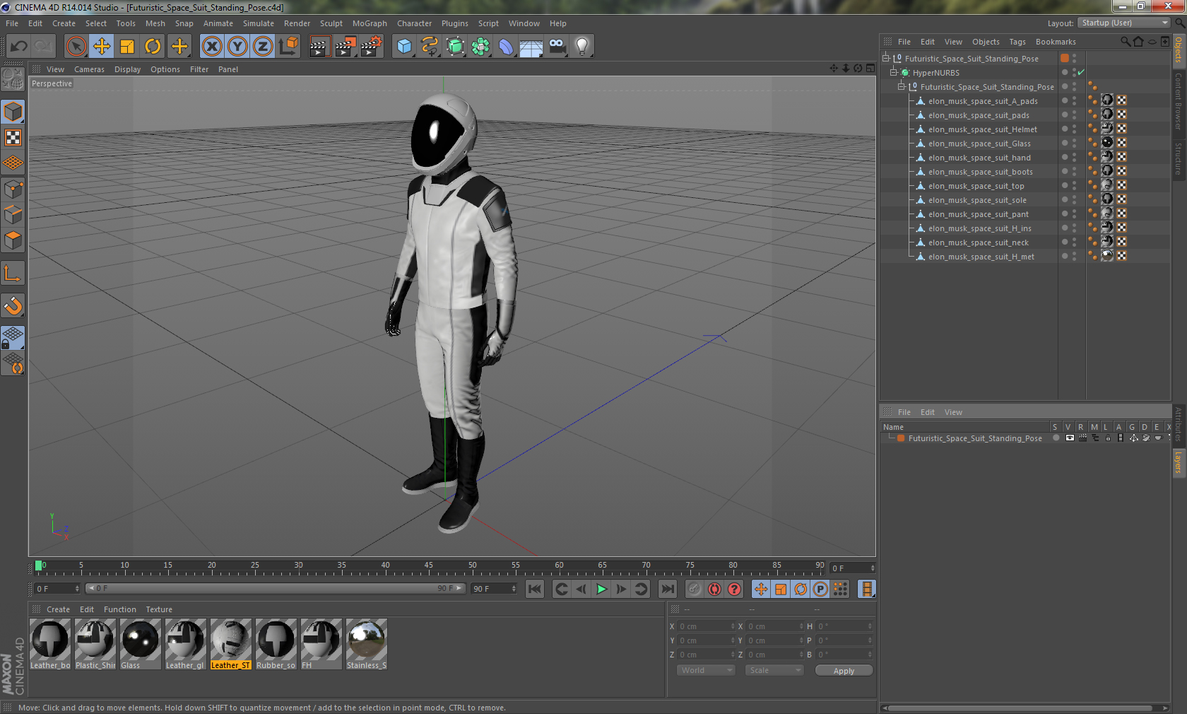
Task: Open the MoGraph menu
Action: point(370,23)
